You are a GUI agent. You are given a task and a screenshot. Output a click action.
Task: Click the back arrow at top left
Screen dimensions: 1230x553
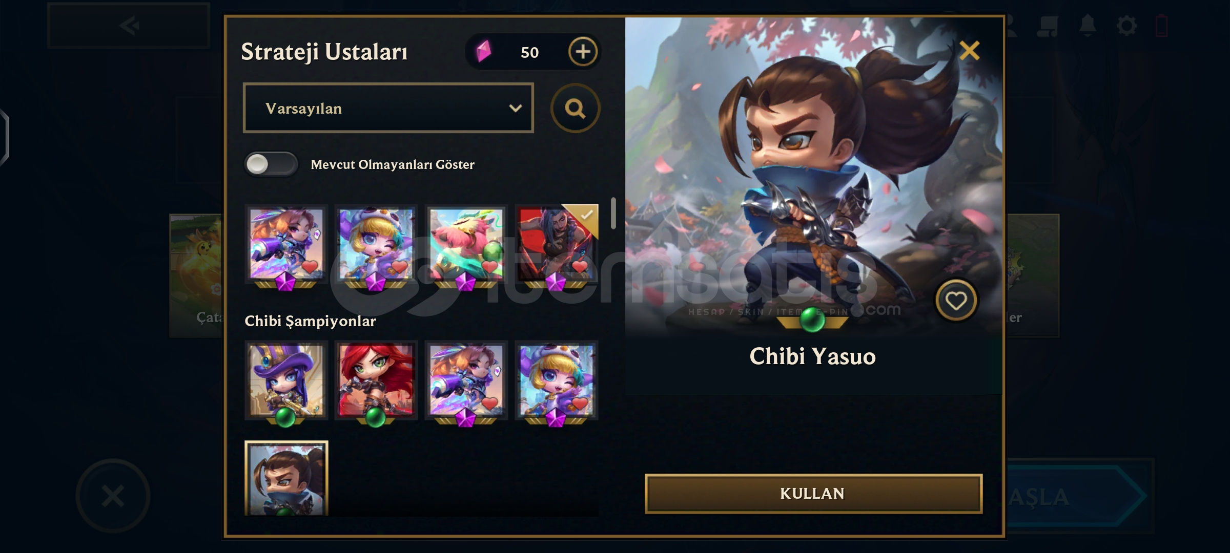129,26
